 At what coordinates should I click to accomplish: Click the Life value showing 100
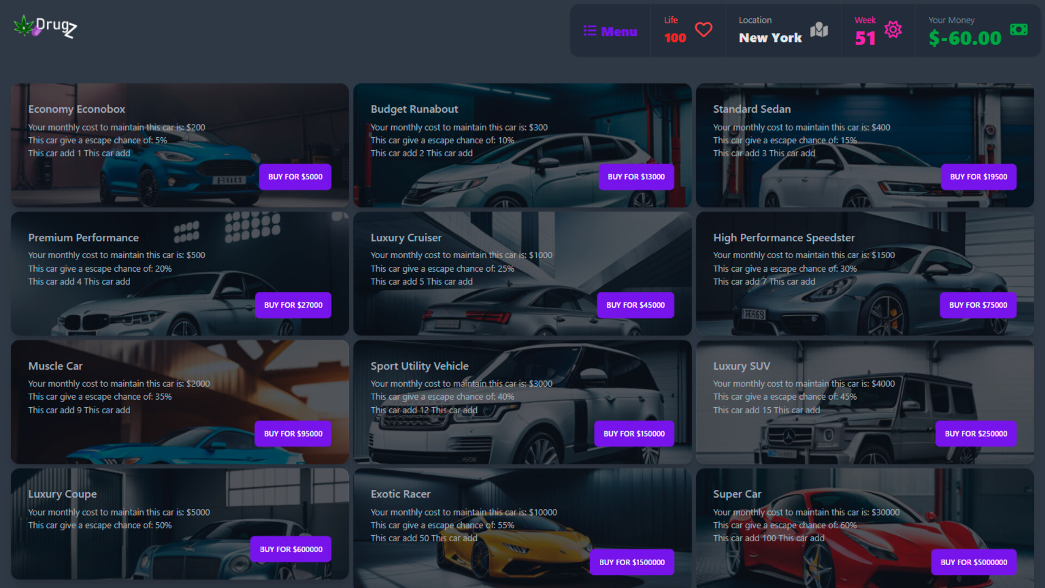(674, 38)
